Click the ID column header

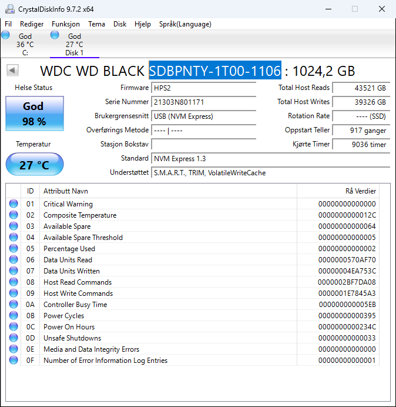[31, 191]
